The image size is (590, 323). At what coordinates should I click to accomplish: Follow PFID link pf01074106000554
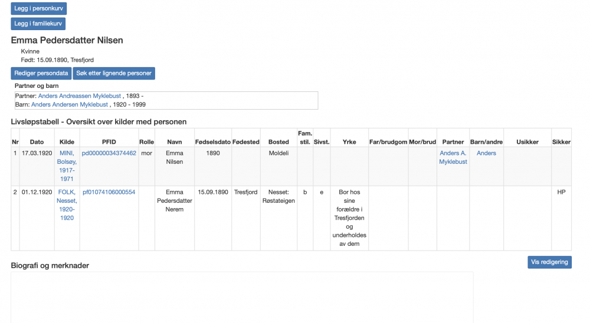click(x=109, y=192)
